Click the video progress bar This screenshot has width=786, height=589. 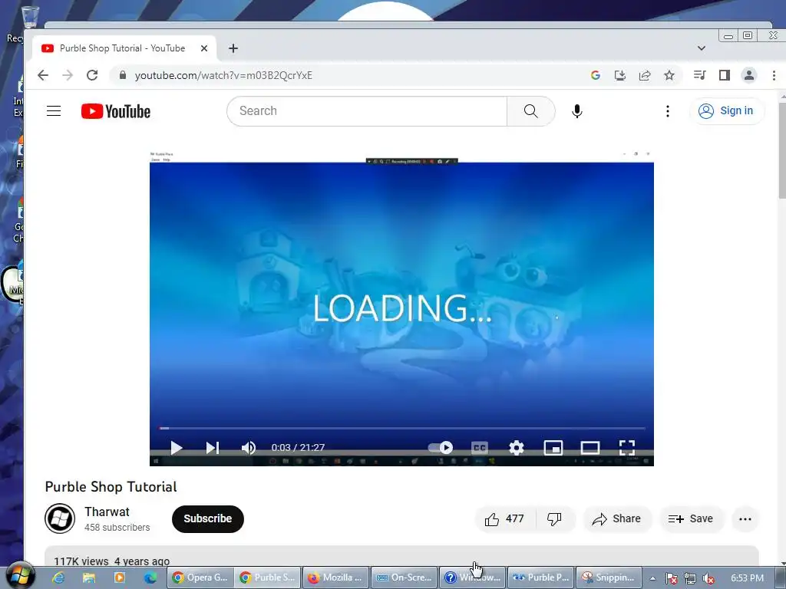tap(402, 428)
